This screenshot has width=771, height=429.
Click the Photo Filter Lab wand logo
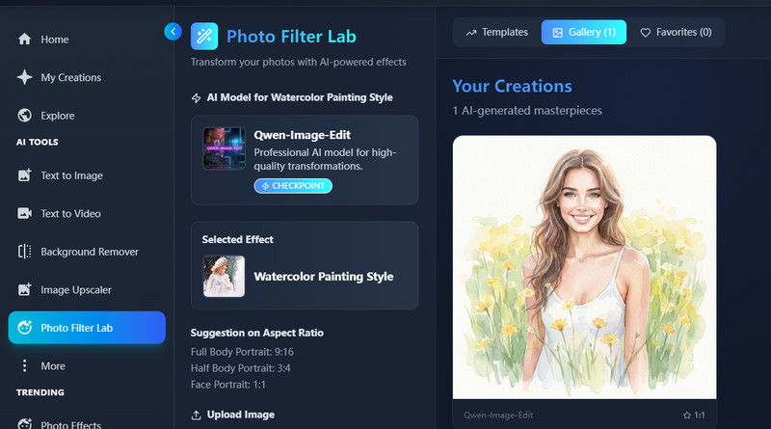(204, 37)
